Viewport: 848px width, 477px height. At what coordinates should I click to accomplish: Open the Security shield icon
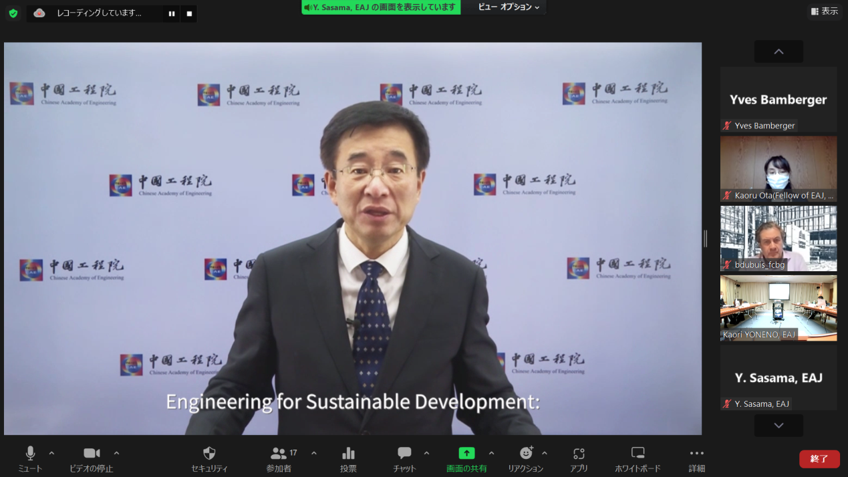click(209, 454)
